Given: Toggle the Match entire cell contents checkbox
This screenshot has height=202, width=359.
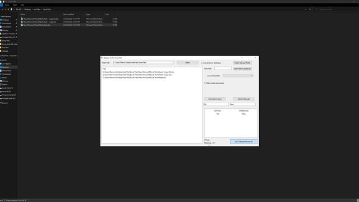Looking at the screenshot, I should coord(205,83).
